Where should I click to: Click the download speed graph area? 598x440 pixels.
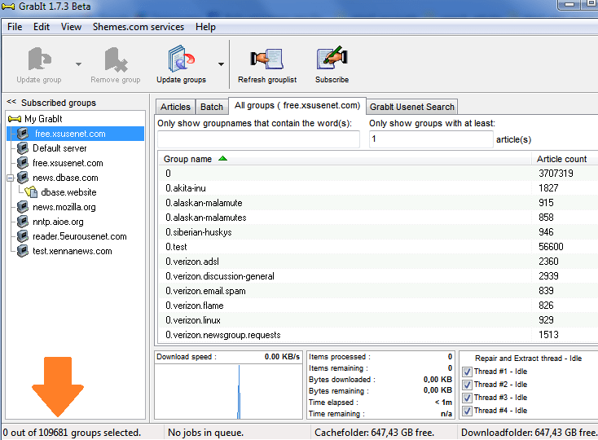coord(228,392)
